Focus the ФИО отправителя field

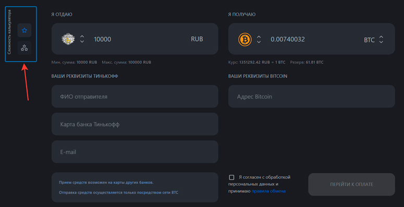[x=134, y=96]
